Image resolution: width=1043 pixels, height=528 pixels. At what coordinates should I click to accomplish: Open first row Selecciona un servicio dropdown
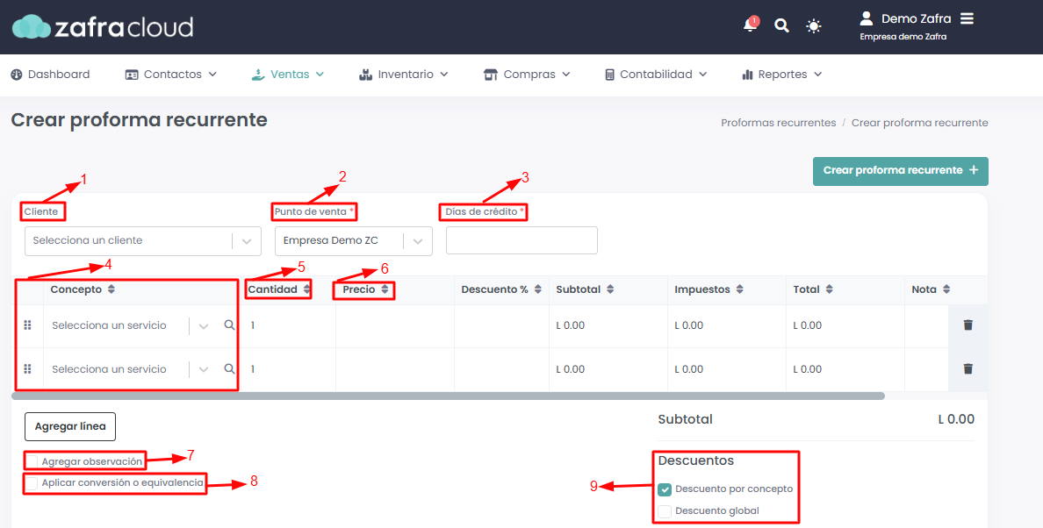coord(133,325)
